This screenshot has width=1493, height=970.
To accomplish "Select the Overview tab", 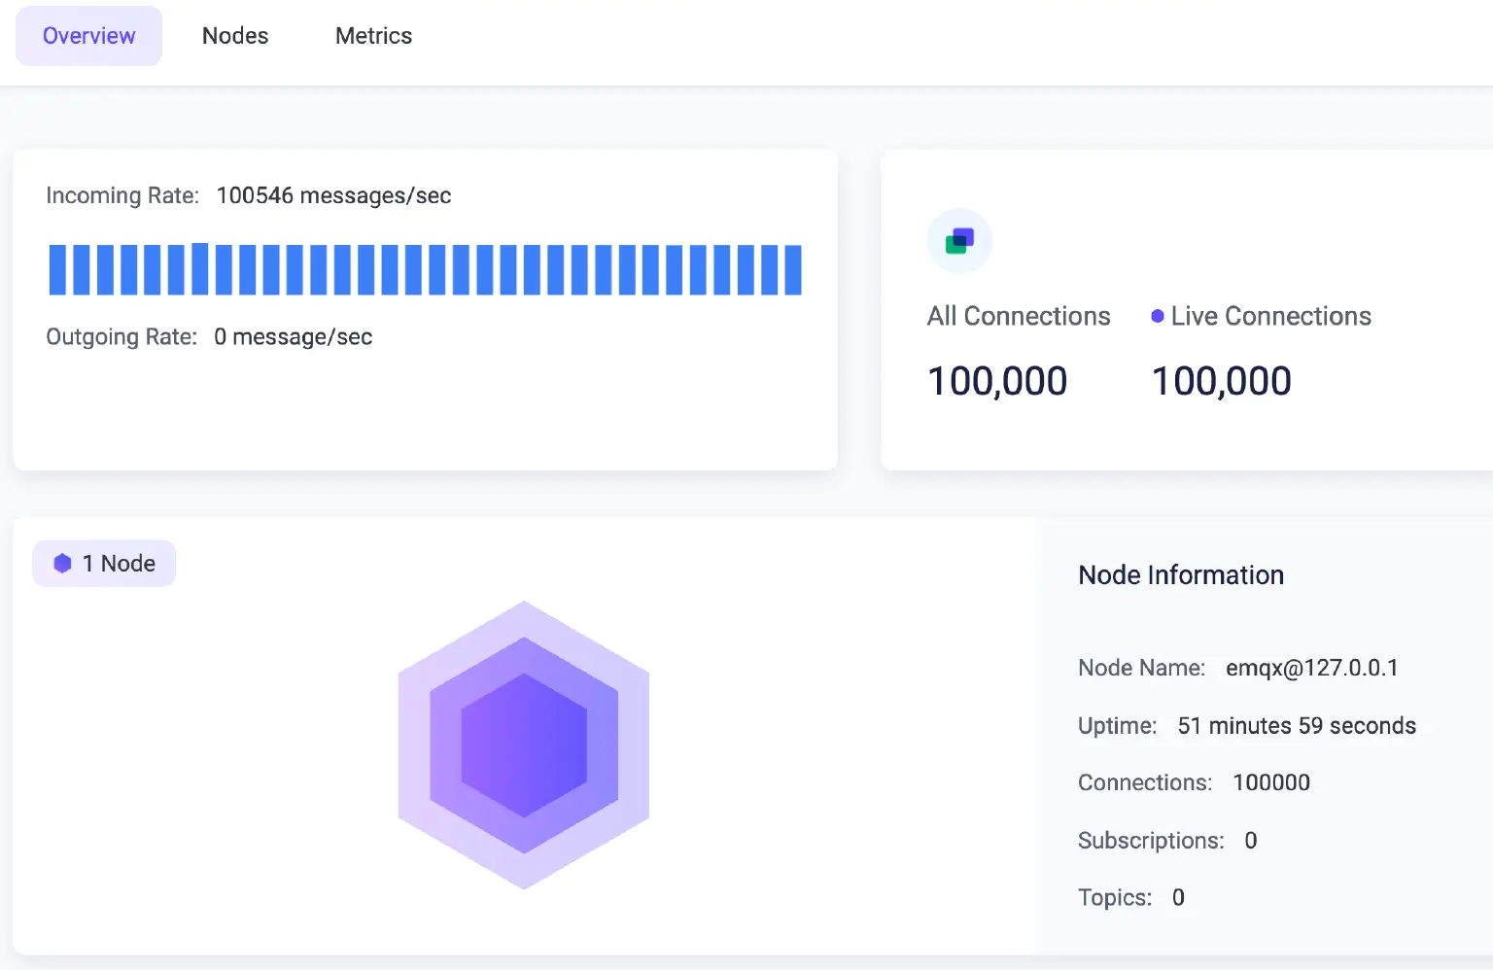I will click(x=88, y=35).
